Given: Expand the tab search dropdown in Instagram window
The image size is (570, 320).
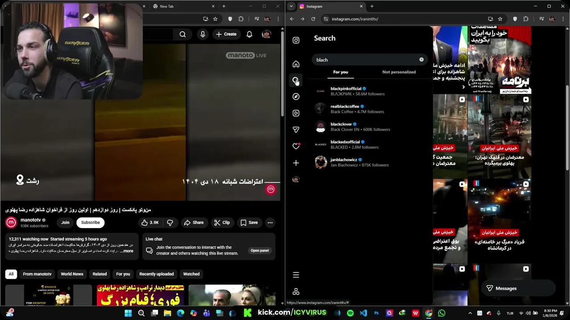Looking at the screenshot, I should [291, 6].
